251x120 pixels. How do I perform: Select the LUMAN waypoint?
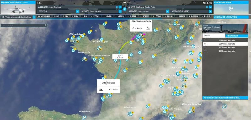(x=132, y=16)
